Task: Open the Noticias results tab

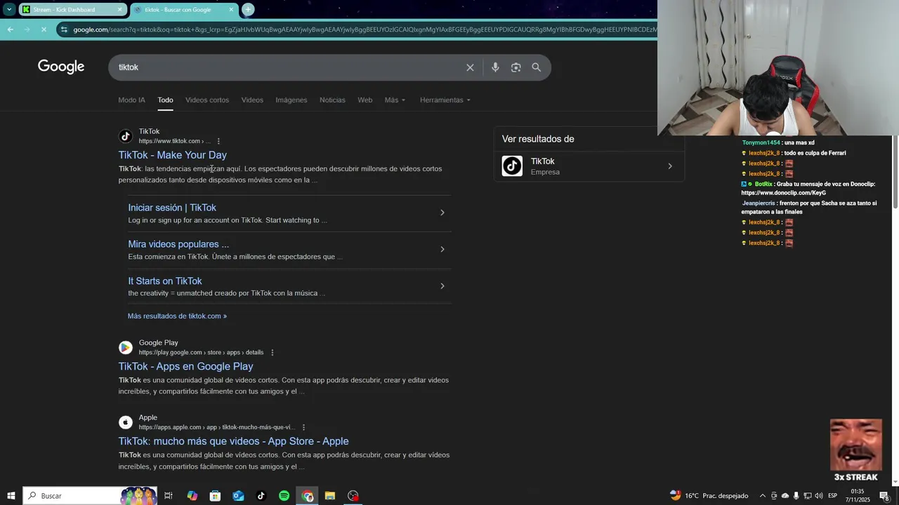Action: click(x=332, y=100)
